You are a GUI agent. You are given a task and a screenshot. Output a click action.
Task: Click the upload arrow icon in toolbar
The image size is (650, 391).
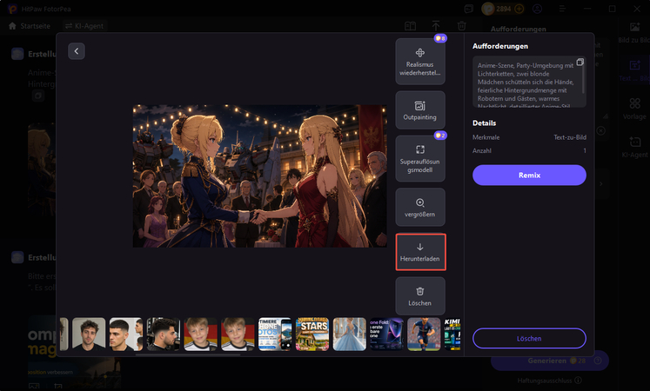tap(436, 26)
